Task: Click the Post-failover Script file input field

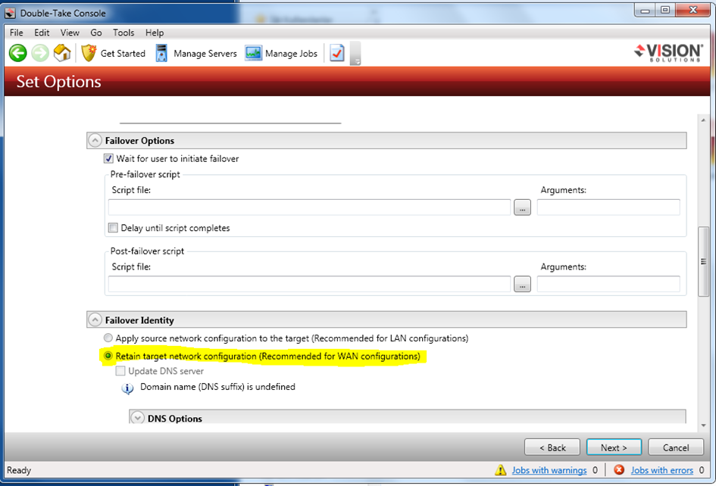Action: (309, 284)
